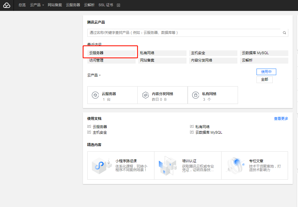298x207 pixels.
Task: Expand the 云产品 section dropdown arrow
Action: pyautogui.click(x=100, y=75)
